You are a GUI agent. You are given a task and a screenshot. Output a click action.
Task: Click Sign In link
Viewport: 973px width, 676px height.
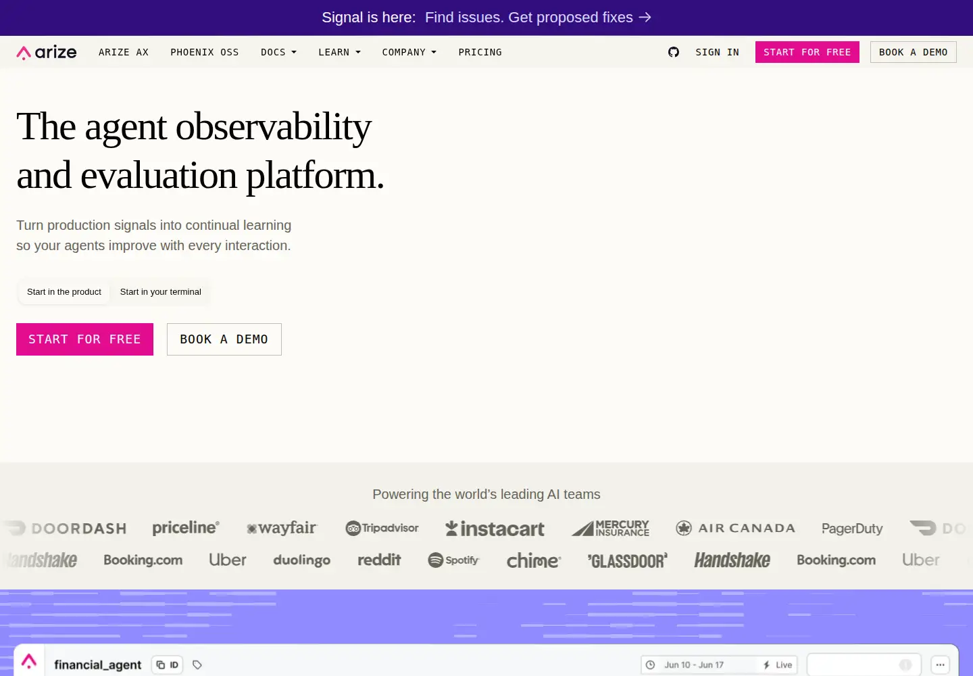click(717, 52)
